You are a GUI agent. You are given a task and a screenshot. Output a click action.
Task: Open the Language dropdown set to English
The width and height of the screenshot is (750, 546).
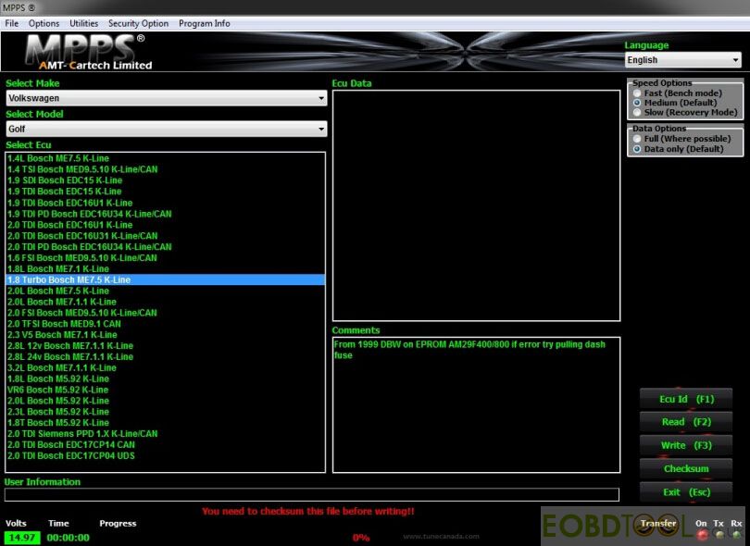682,60
